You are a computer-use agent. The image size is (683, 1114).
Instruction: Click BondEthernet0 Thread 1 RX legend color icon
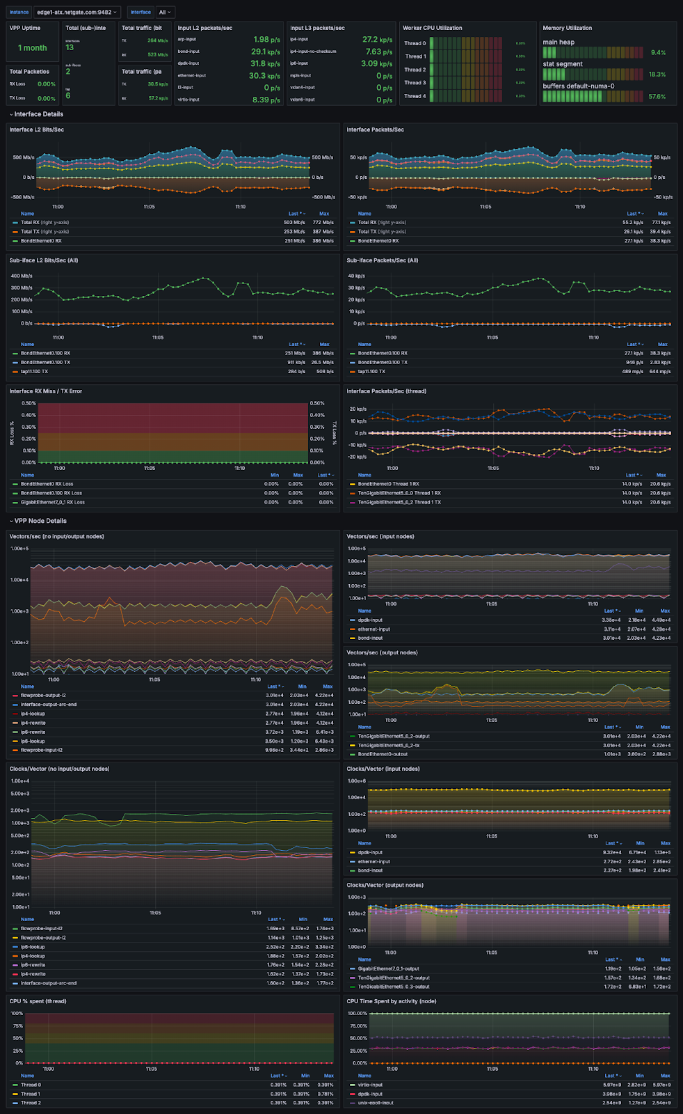coord(353,484)
